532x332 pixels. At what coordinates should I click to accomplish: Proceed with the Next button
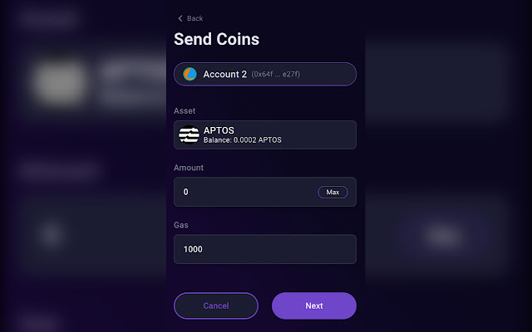(x=314, y=306)
